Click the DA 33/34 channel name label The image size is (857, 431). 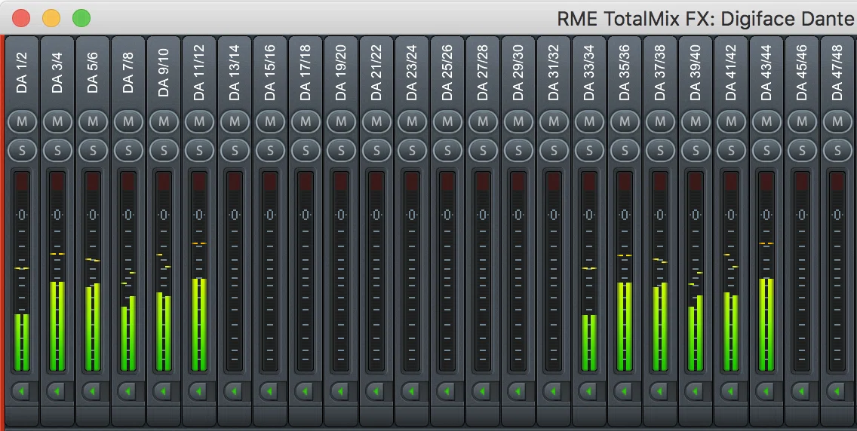(x=588, y=73)
